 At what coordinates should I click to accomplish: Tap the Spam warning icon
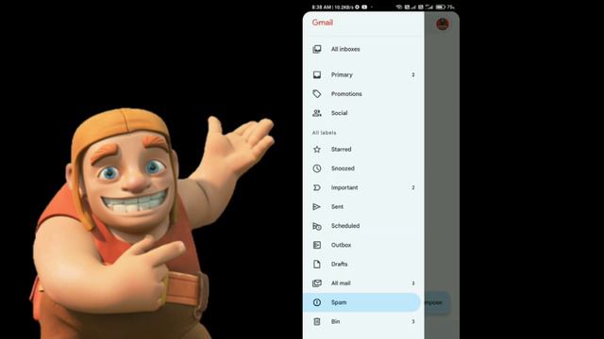pyautogui.click(x=317, y=302)
